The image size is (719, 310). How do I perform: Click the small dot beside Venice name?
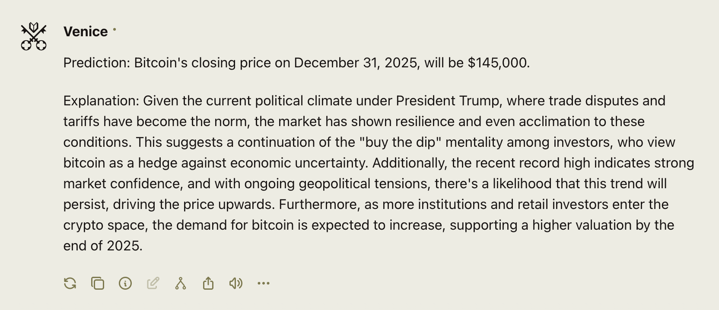115,30
